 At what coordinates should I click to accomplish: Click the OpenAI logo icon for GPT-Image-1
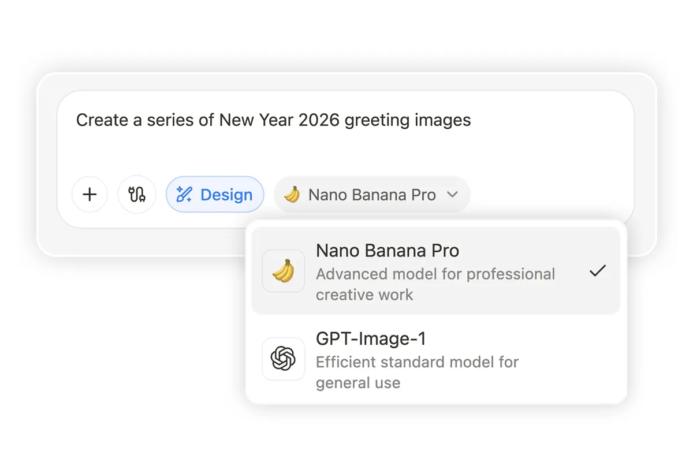(x=283, y=359)
